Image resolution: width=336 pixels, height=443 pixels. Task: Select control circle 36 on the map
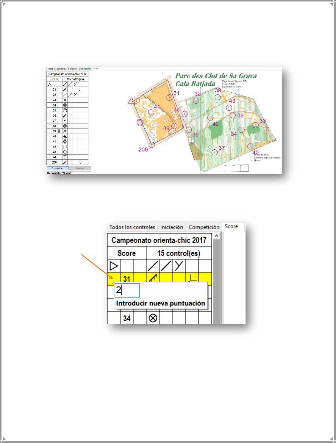(174, 126)
